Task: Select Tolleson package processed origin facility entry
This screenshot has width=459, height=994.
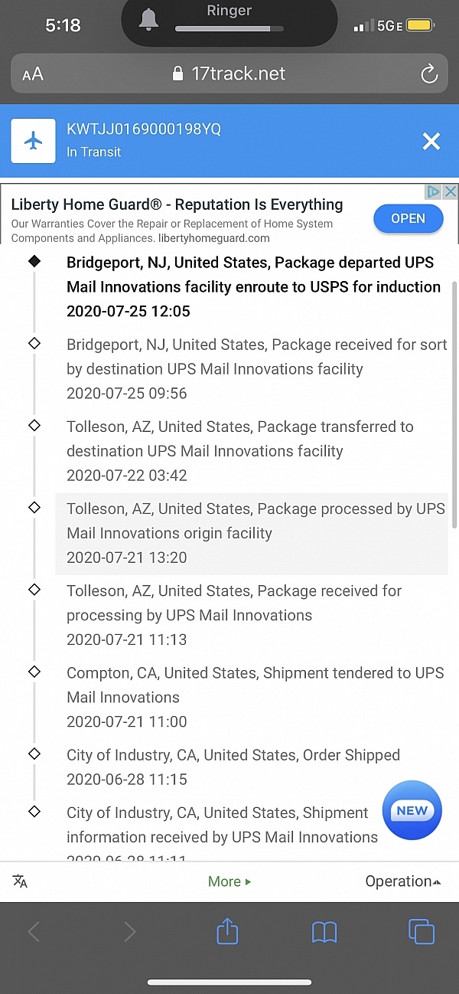Action: [x=252, y=533]
